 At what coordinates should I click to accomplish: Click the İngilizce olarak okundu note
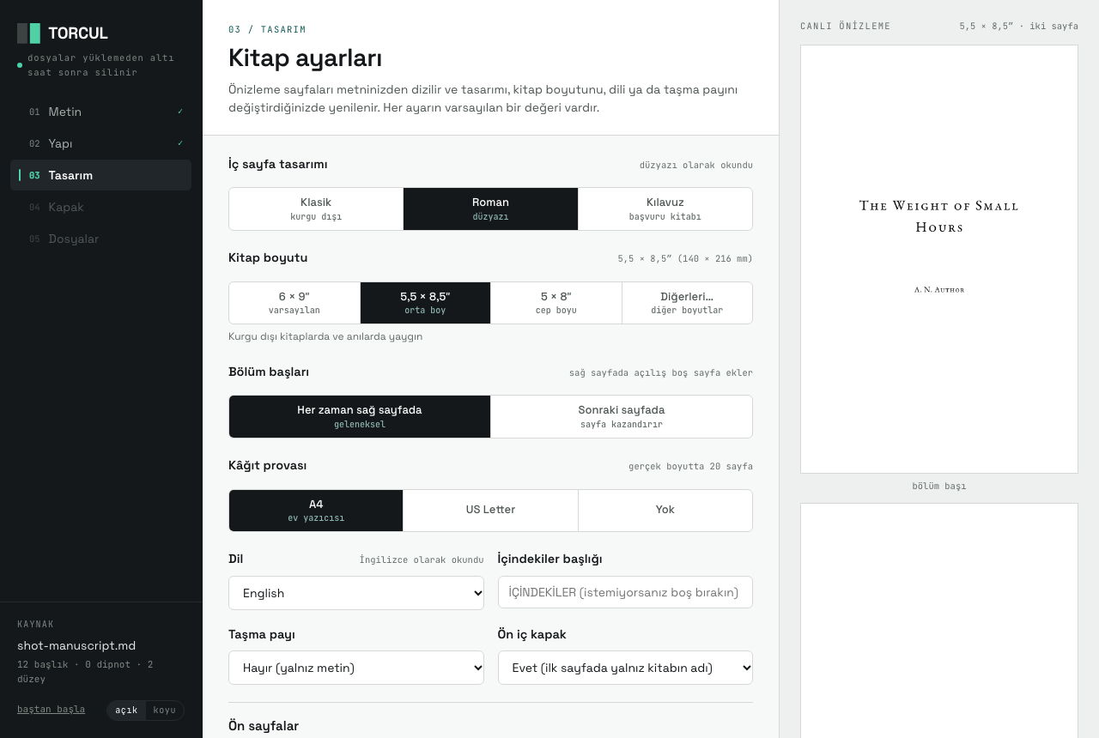pyautogui.click(x=422, y=560)
